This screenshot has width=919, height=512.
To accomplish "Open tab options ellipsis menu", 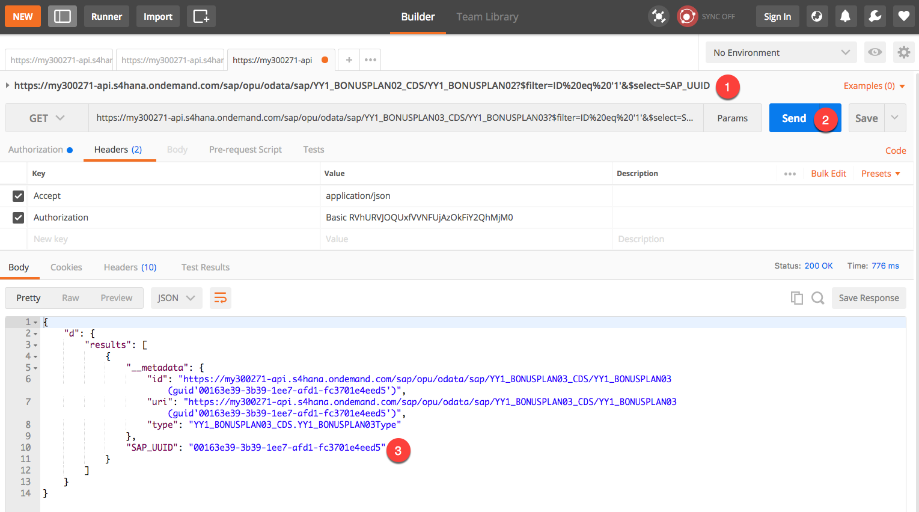I will [370, 59].
